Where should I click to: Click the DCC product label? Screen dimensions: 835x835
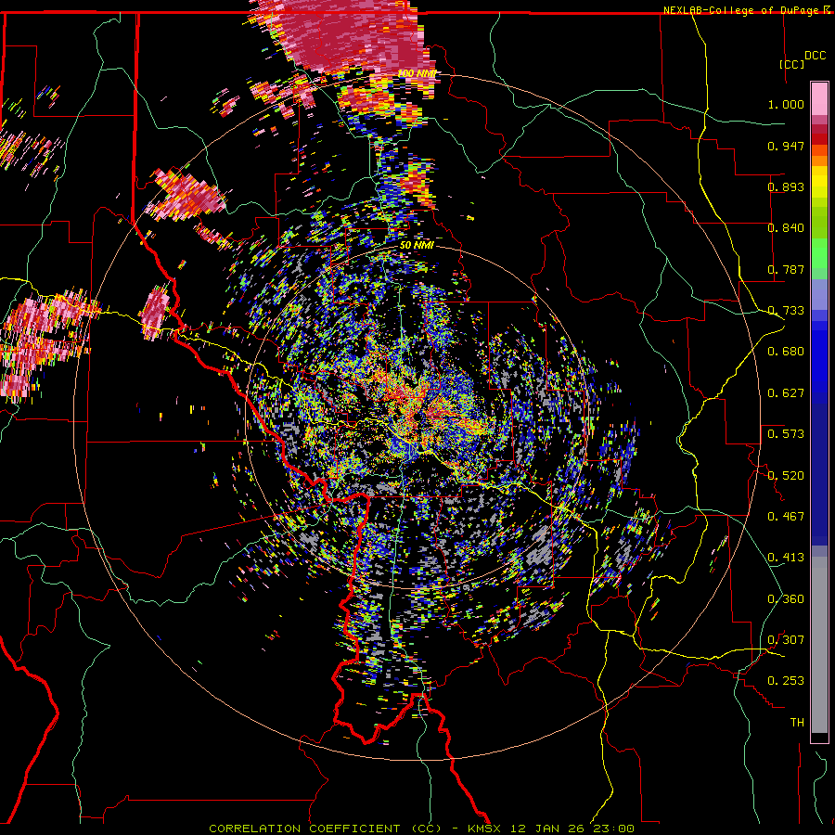816,56
